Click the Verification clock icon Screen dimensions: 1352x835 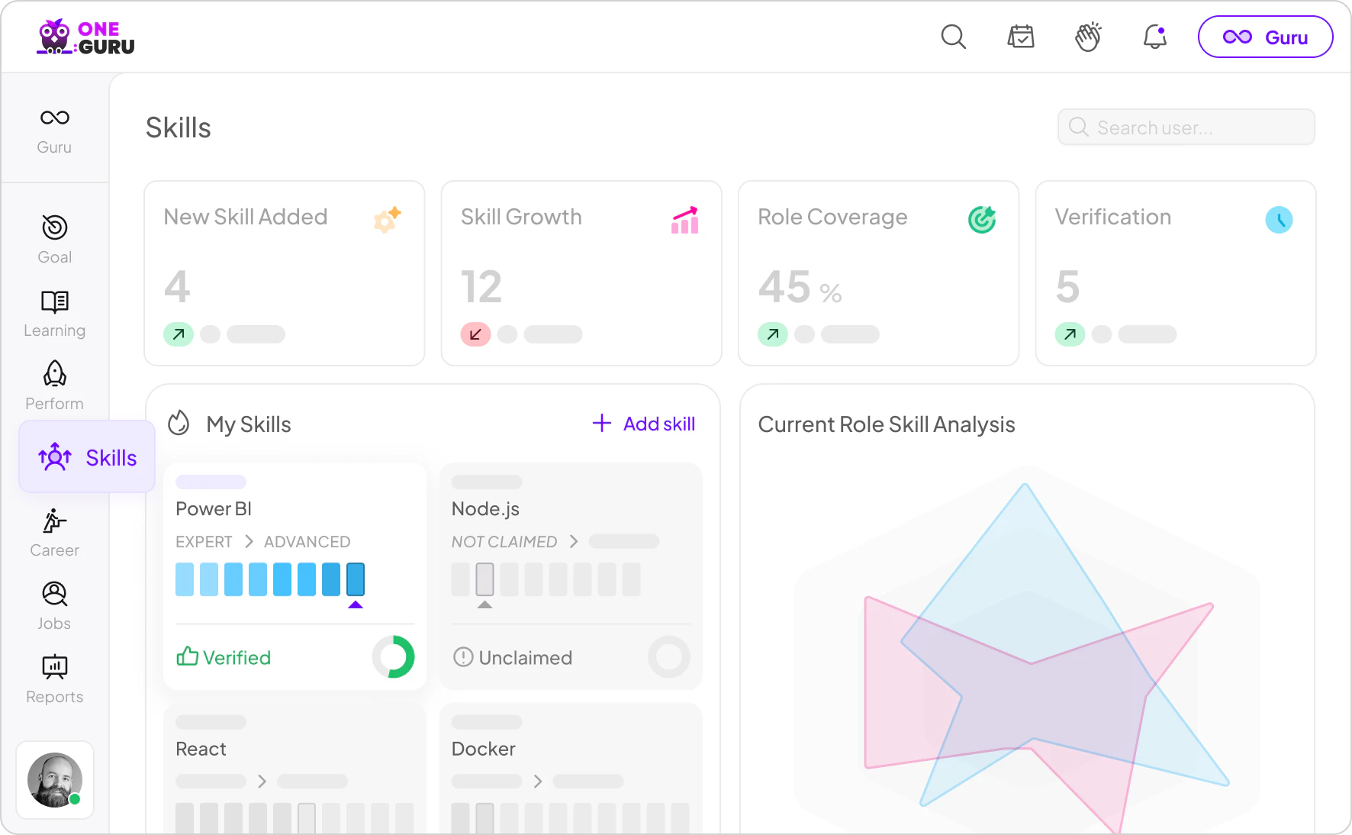1279,220
